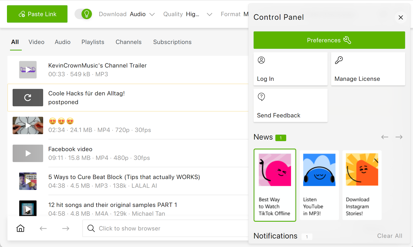Play the Facebook video thumbnail
Image resolution: width=413 pixels, height=247 pixels.
coord(28,153)
